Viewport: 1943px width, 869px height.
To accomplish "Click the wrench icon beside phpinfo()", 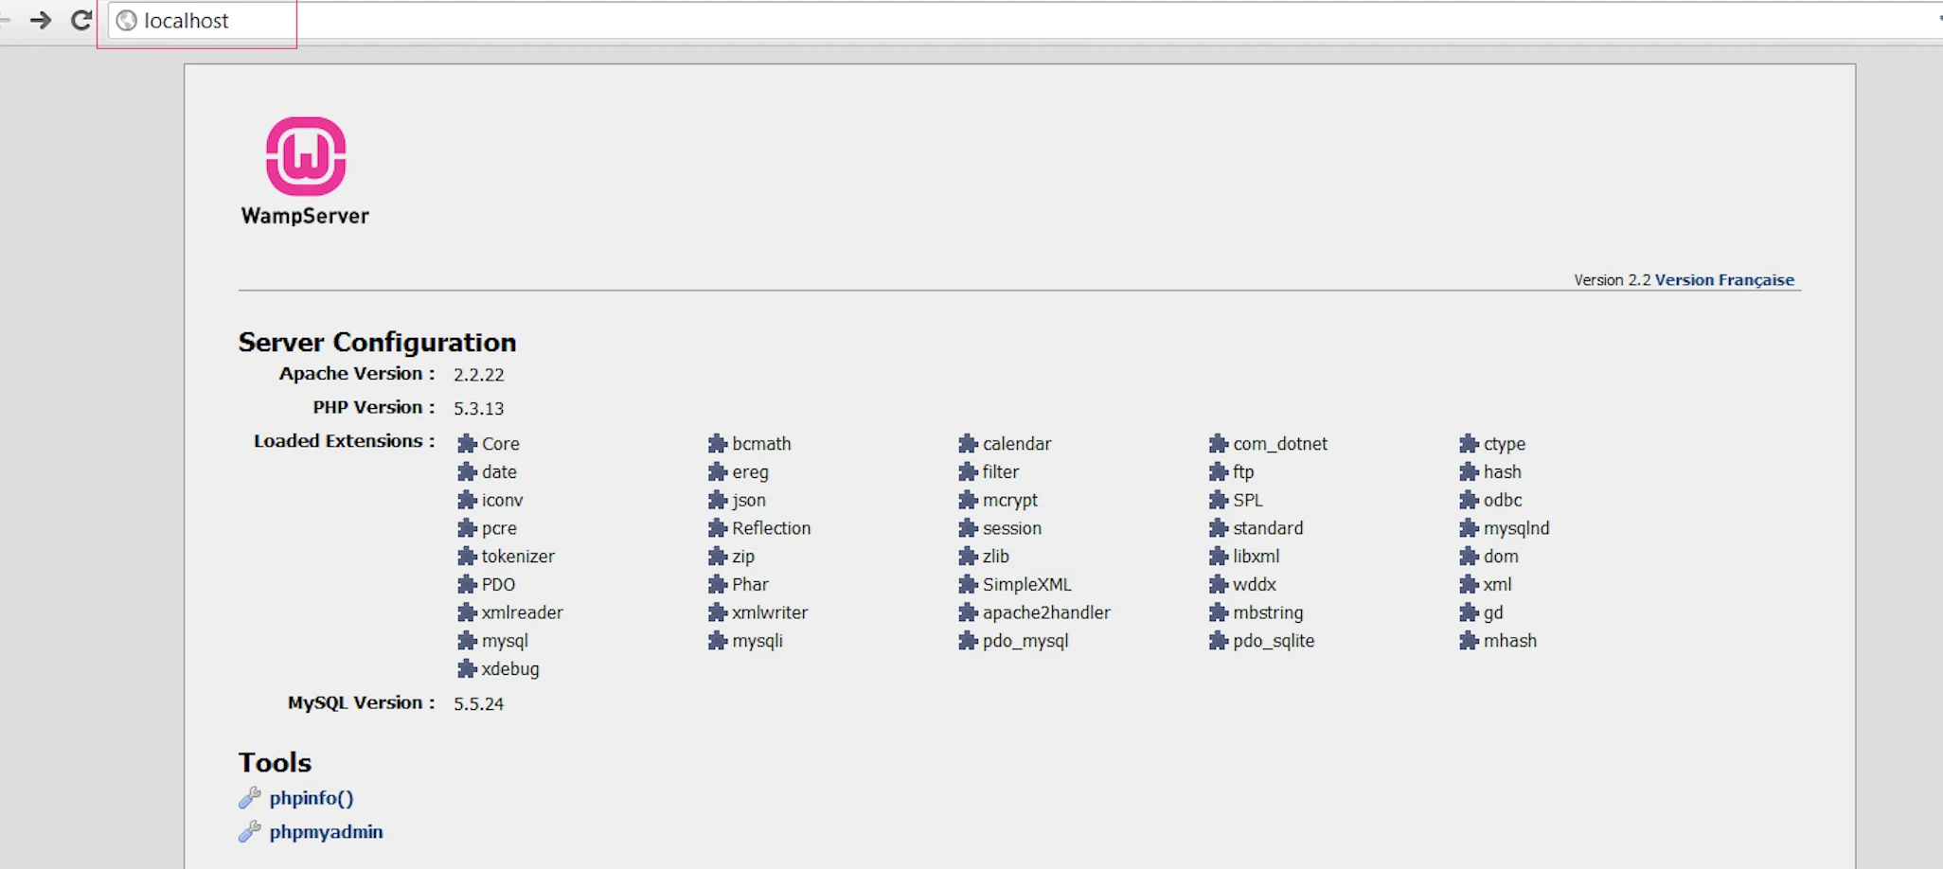I will point(249,798).
